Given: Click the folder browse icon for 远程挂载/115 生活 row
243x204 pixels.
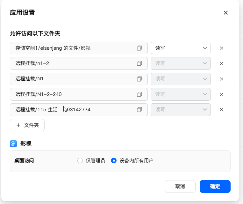Looking at the screenshot, I should (139, 110).
